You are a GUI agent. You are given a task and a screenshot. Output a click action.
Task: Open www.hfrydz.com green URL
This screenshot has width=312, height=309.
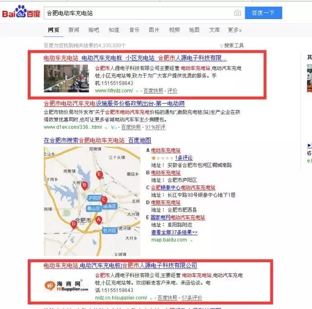point(114,91)
